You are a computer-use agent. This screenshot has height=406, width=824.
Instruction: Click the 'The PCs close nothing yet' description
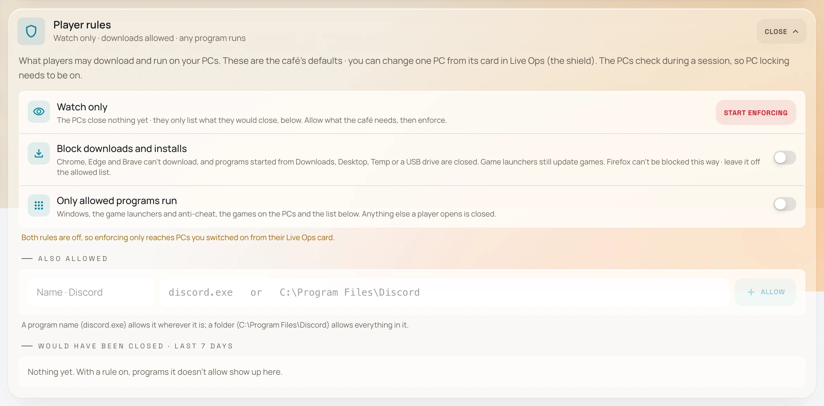point(252,120)
